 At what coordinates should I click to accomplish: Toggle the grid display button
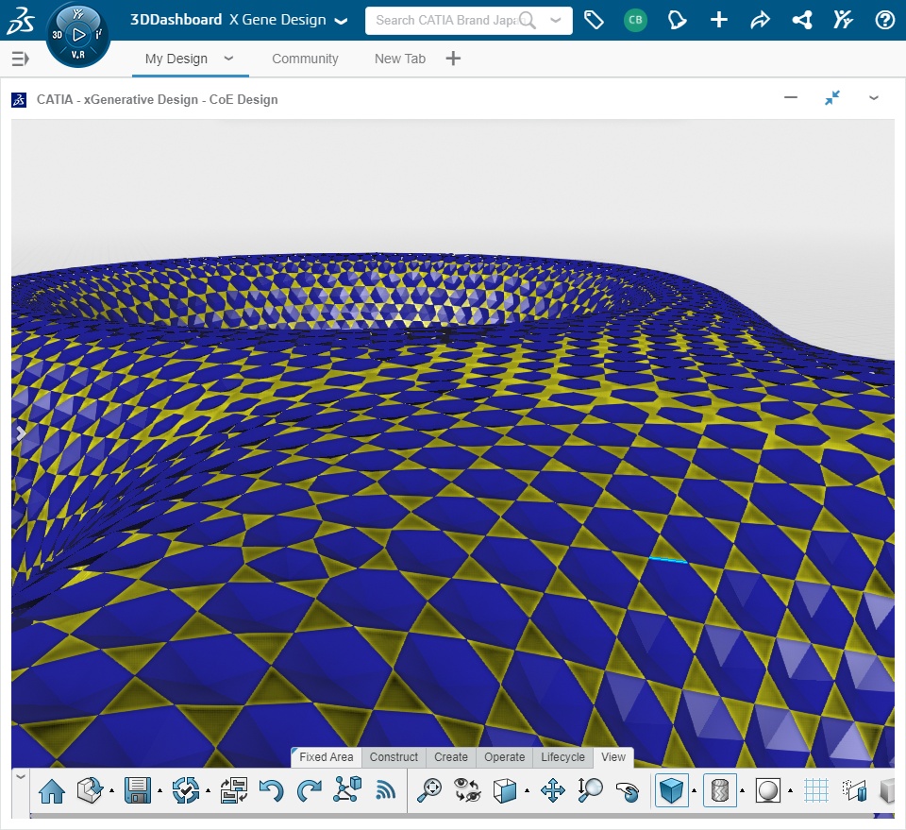(x=816, y=790)
